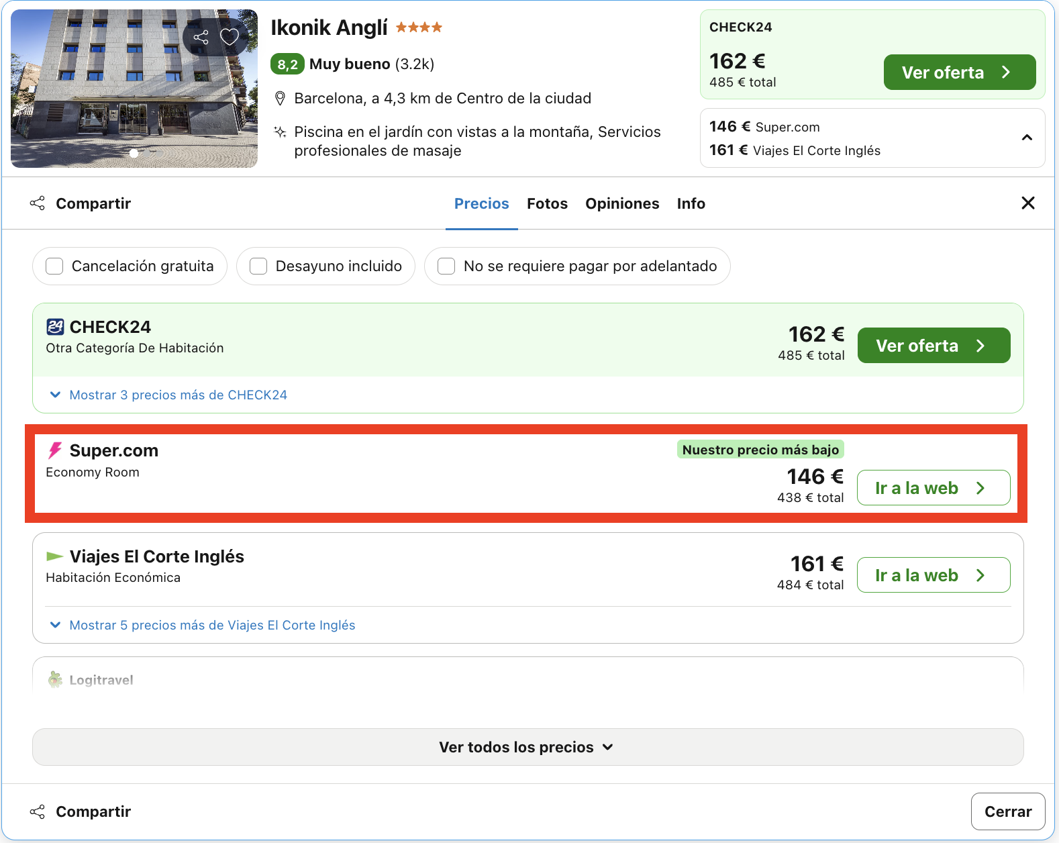Click the location pin icon beside Barcelona
1059x843 pixels.
coord(281,99)
